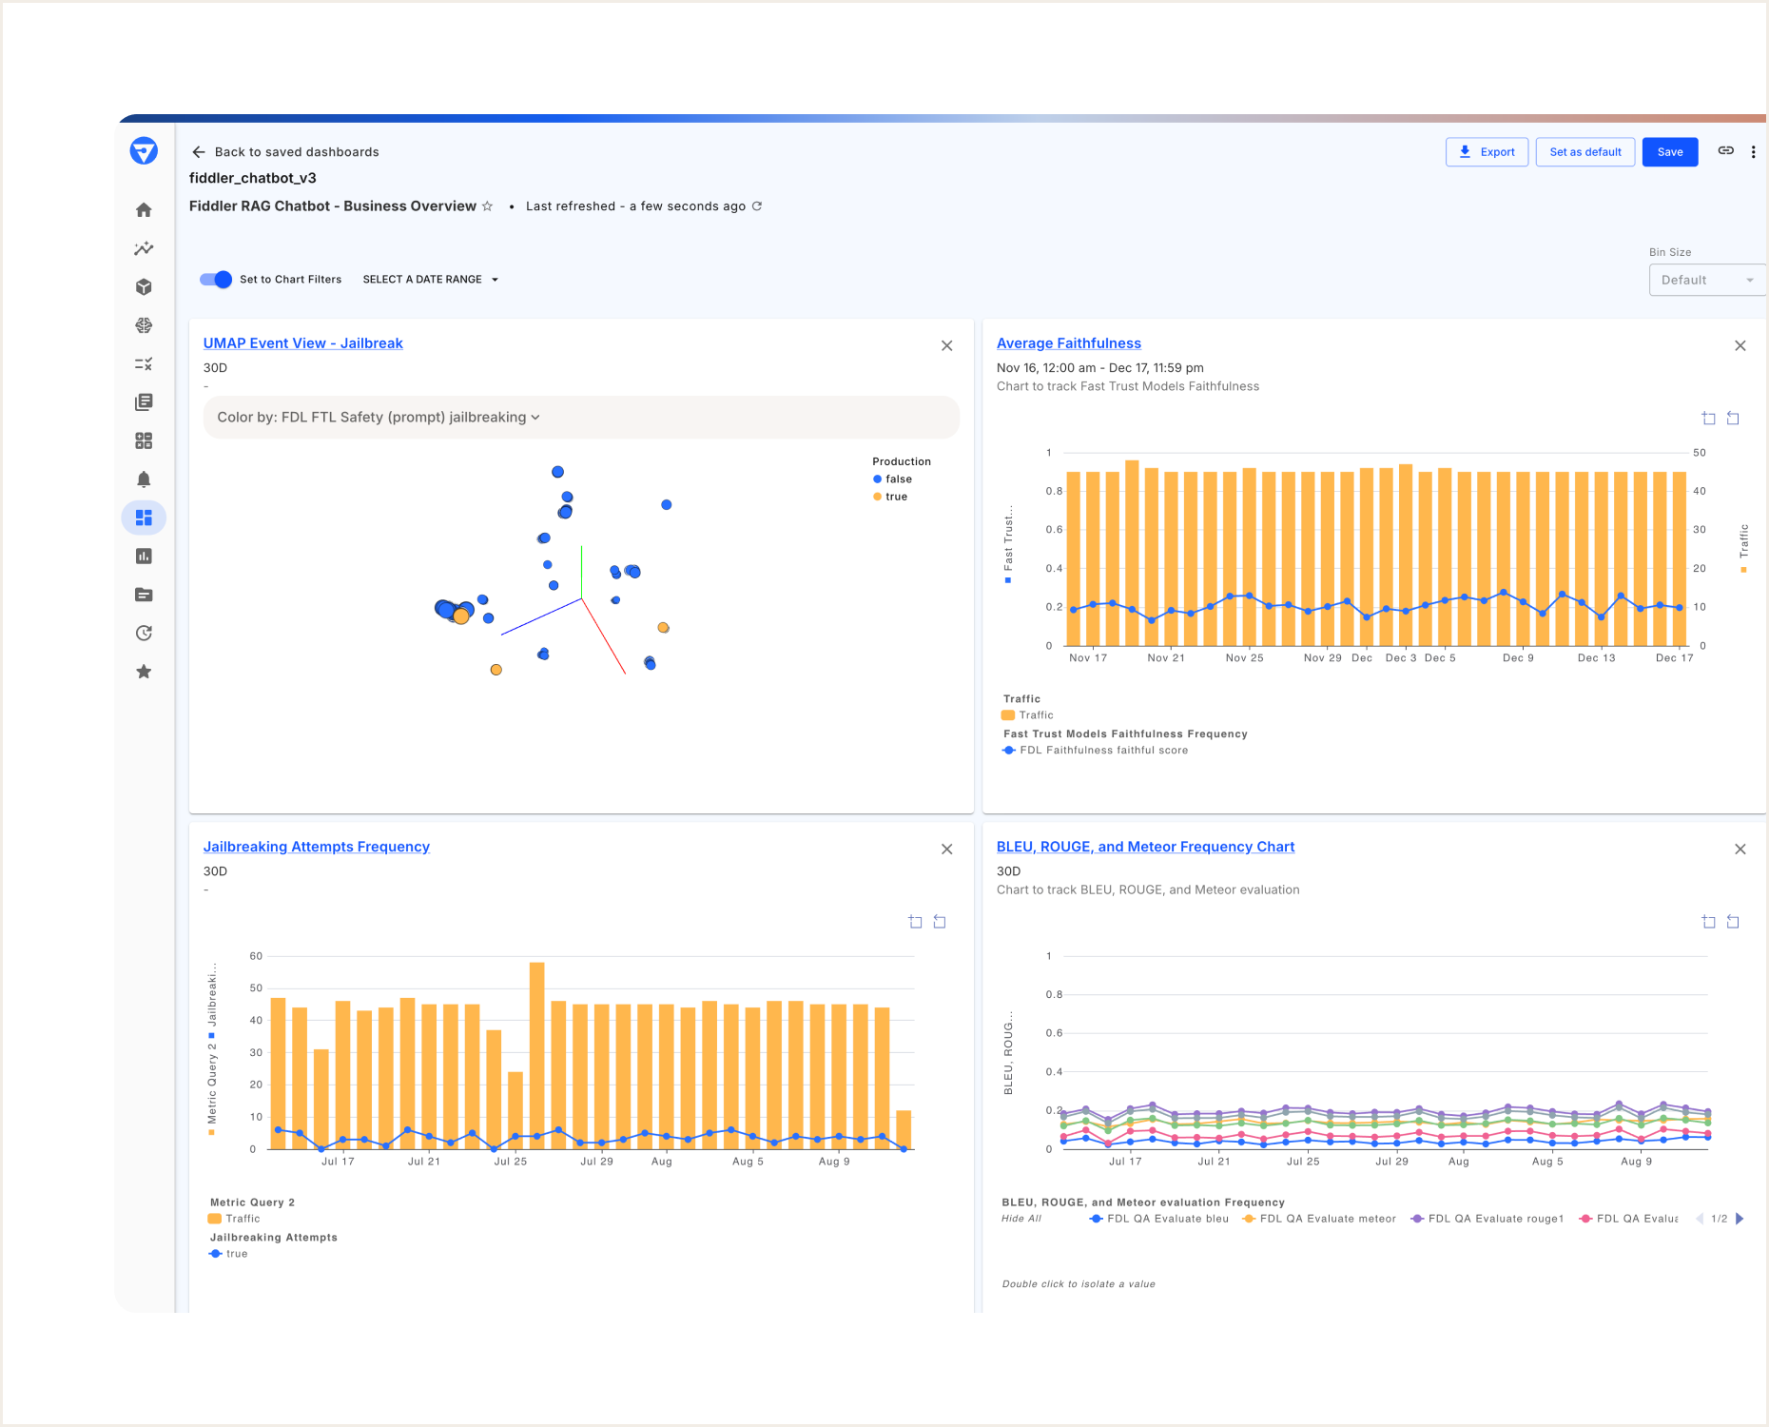
Task: Toggle false series in UMAP legend
Action: pyautogui.click(x=892, y=479)
